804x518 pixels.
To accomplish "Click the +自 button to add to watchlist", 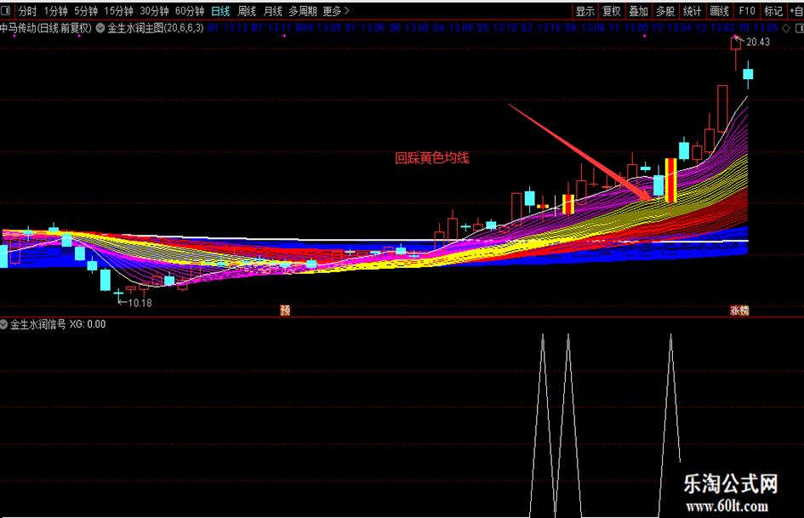I will click(x=796, y=11).
